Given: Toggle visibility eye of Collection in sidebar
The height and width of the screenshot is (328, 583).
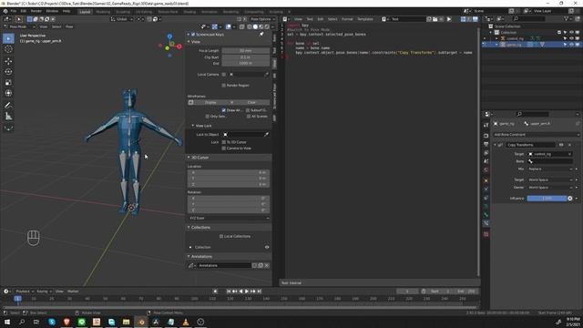Looking at the screenshot, I should 267,247.
